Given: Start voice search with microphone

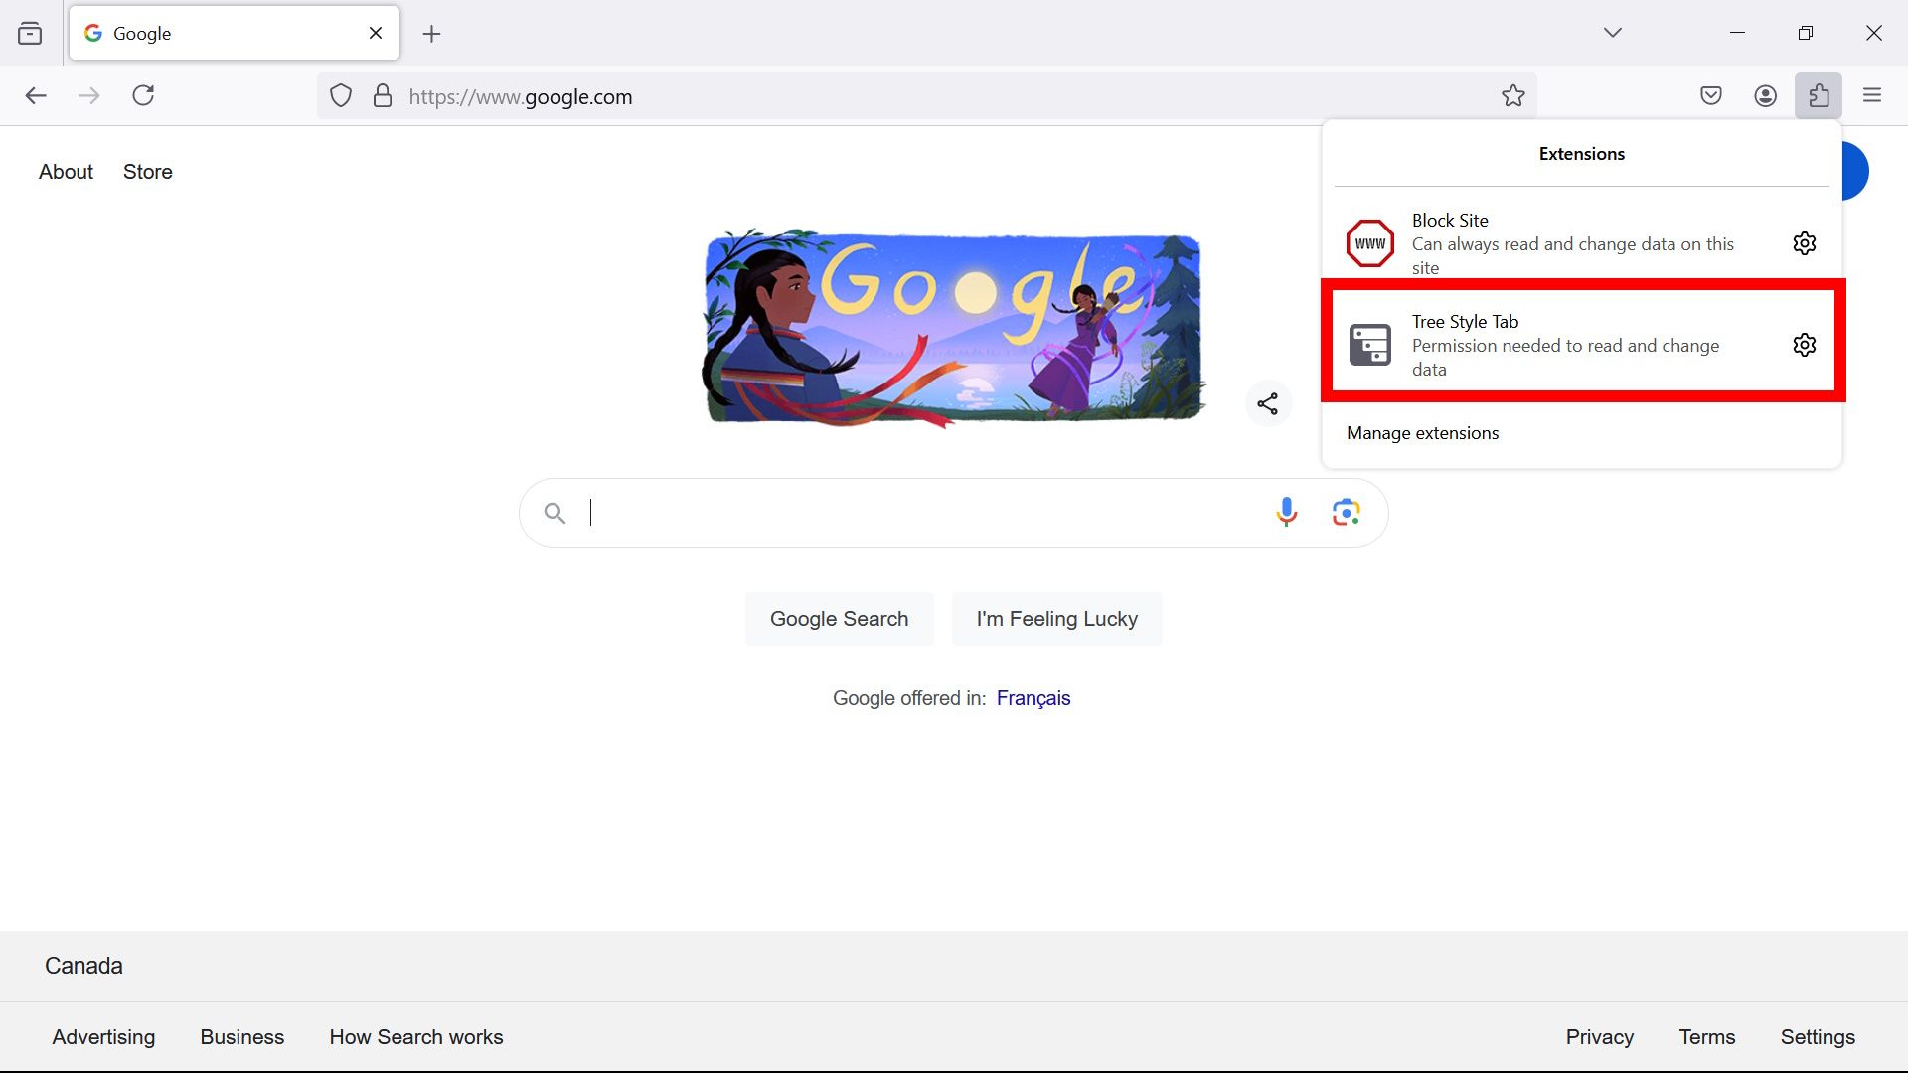Looking at the screenshot, I should click(x=1286, y=512).
